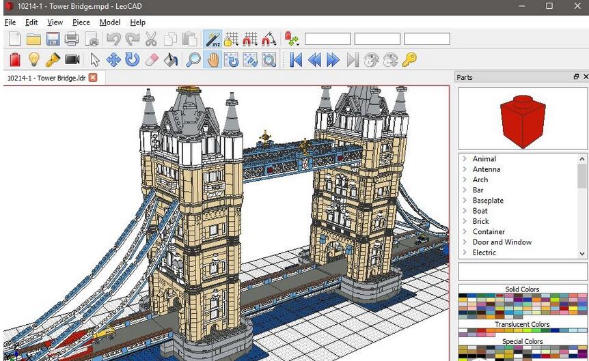Jump to first step with rewind icon

[296, 60]
